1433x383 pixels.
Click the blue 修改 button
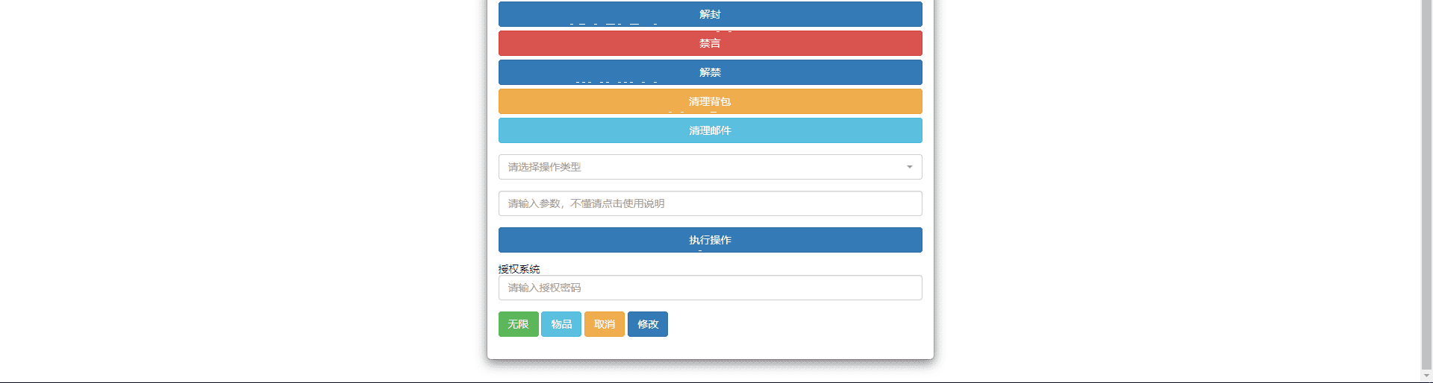pyautogui.click(x=648, y=324)
